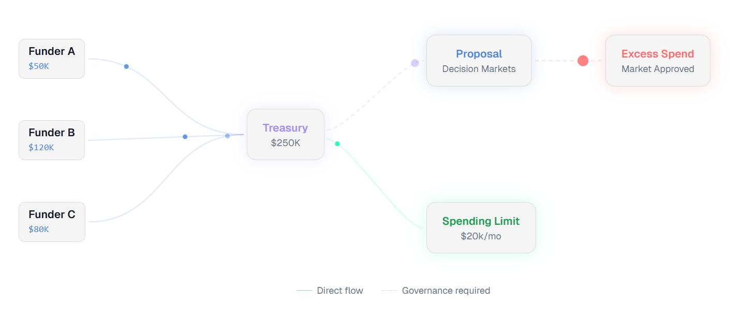Select the Funder C box

[x=52, y=222]
